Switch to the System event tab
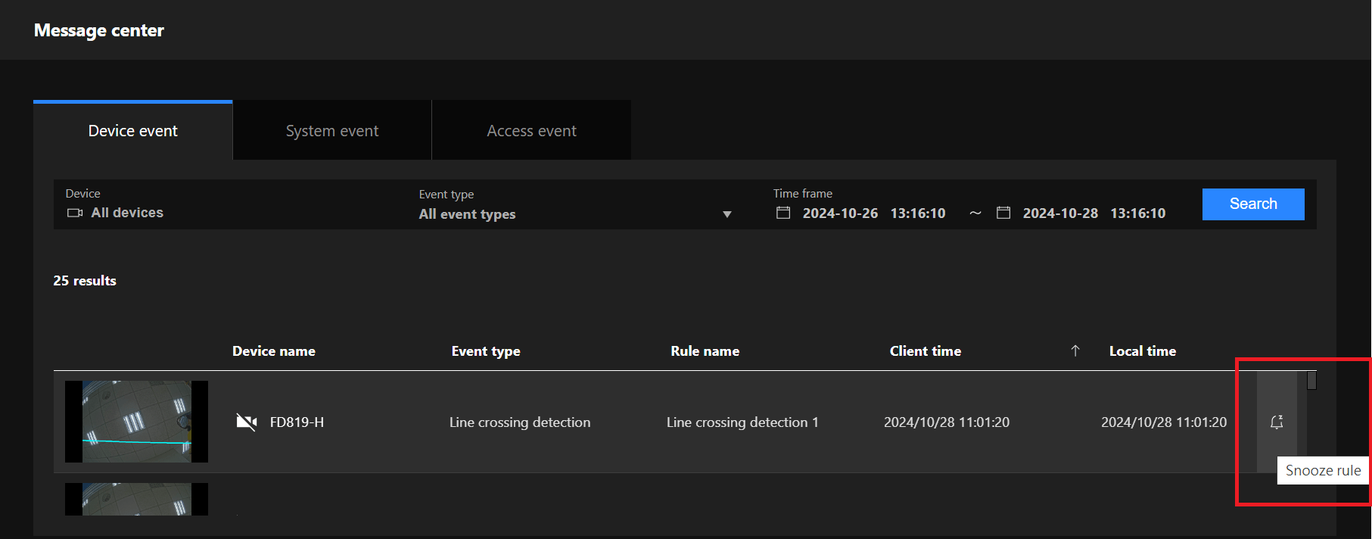This screenshot has height=539, width=1372. pos(332,131)
